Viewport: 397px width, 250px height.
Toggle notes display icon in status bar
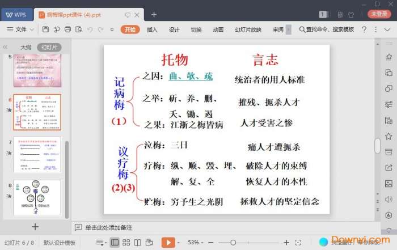point(101,243)
